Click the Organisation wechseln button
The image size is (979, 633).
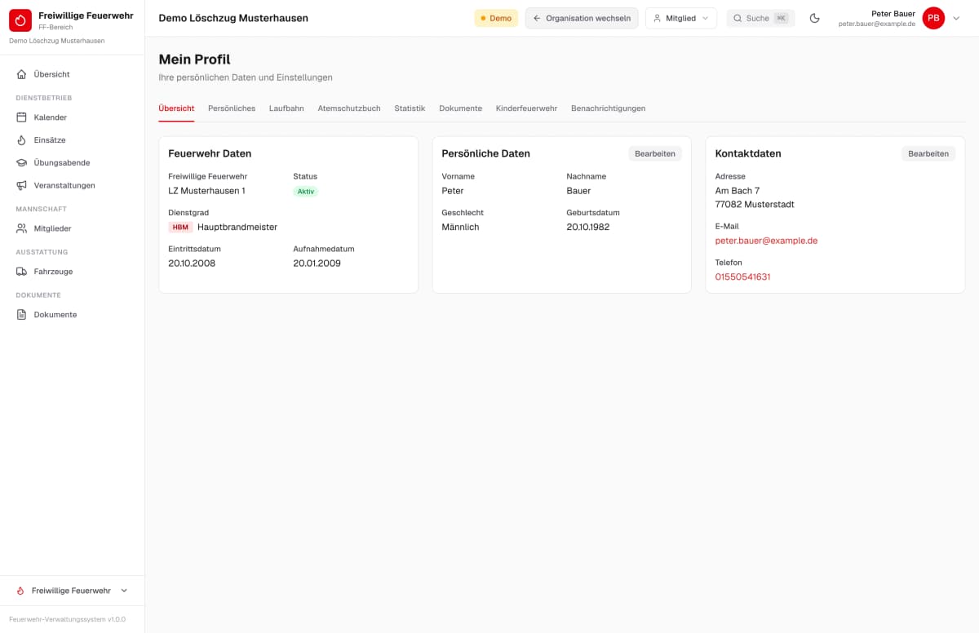click(582, 18)
